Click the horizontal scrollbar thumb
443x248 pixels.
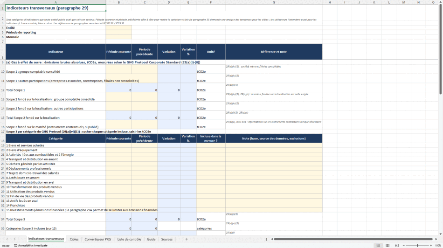pyautogui.click(x=353, y=239)
